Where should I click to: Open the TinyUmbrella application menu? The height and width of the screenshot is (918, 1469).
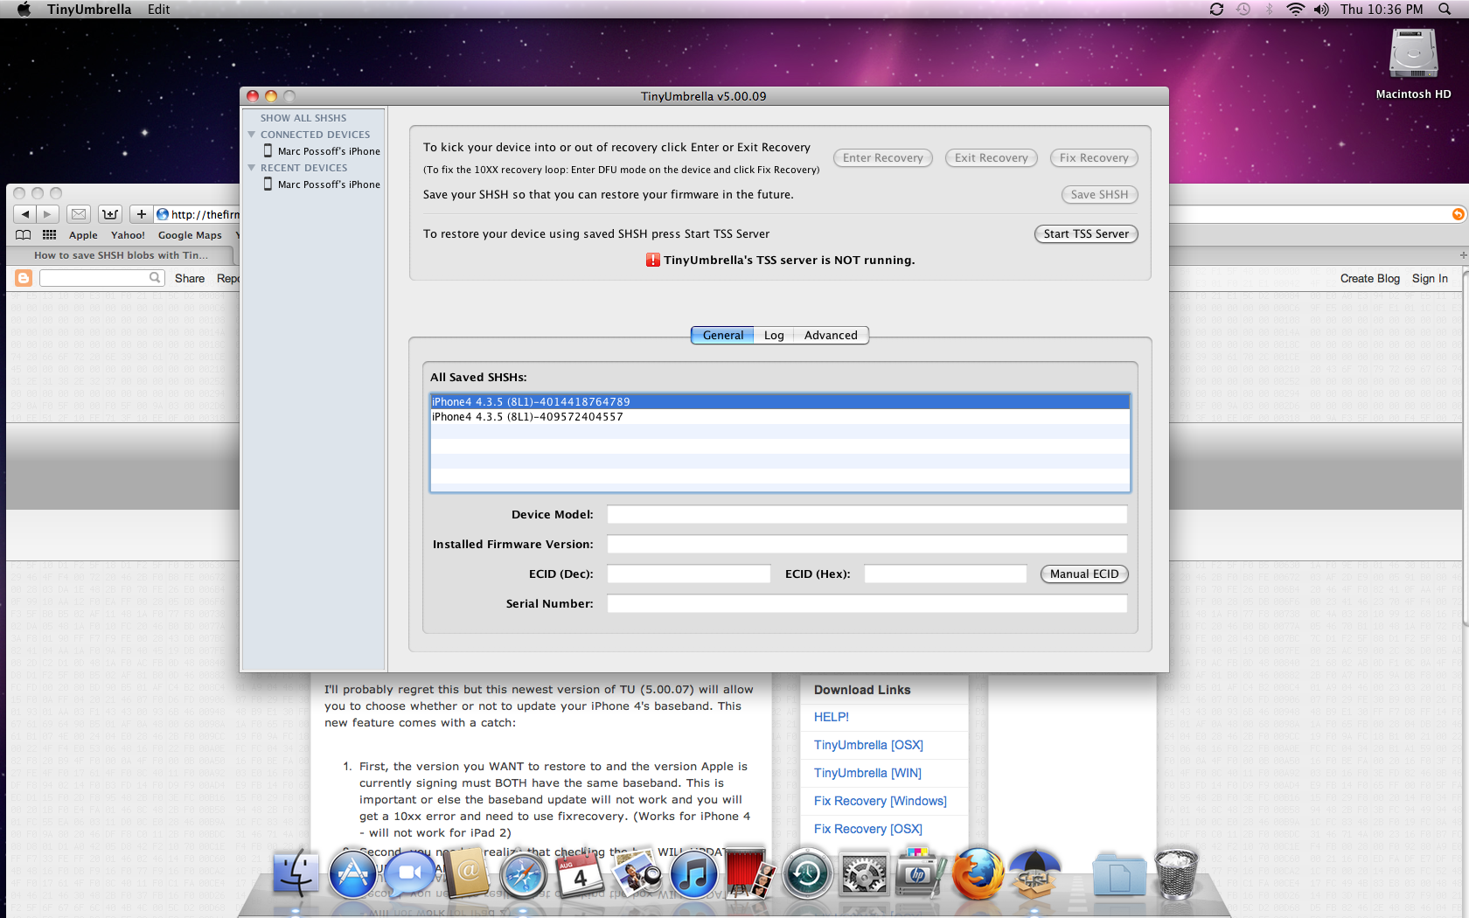coord(89,9)
